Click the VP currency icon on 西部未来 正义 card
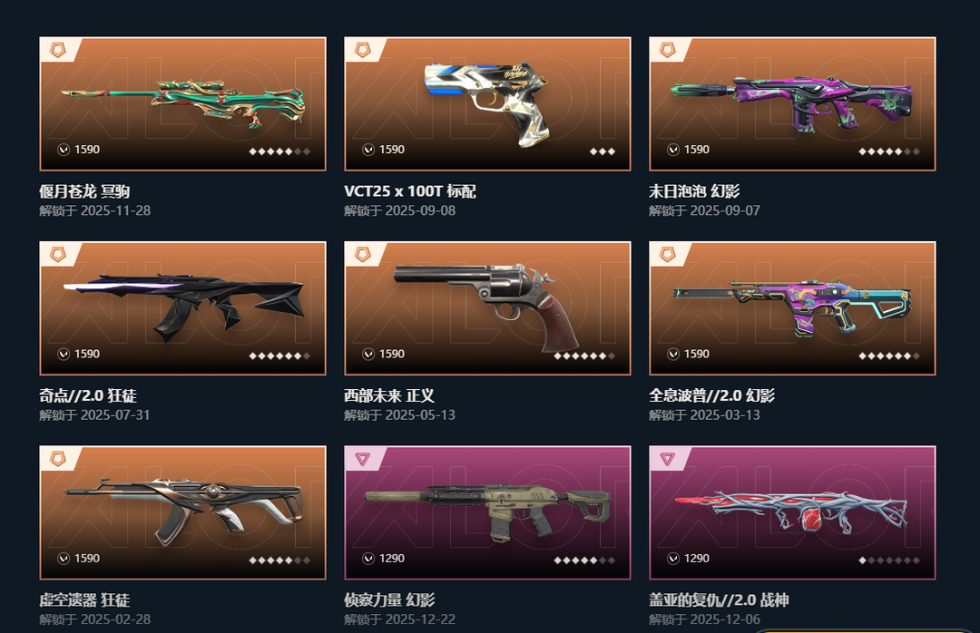The image size is (980, 633). coord(368,355)
